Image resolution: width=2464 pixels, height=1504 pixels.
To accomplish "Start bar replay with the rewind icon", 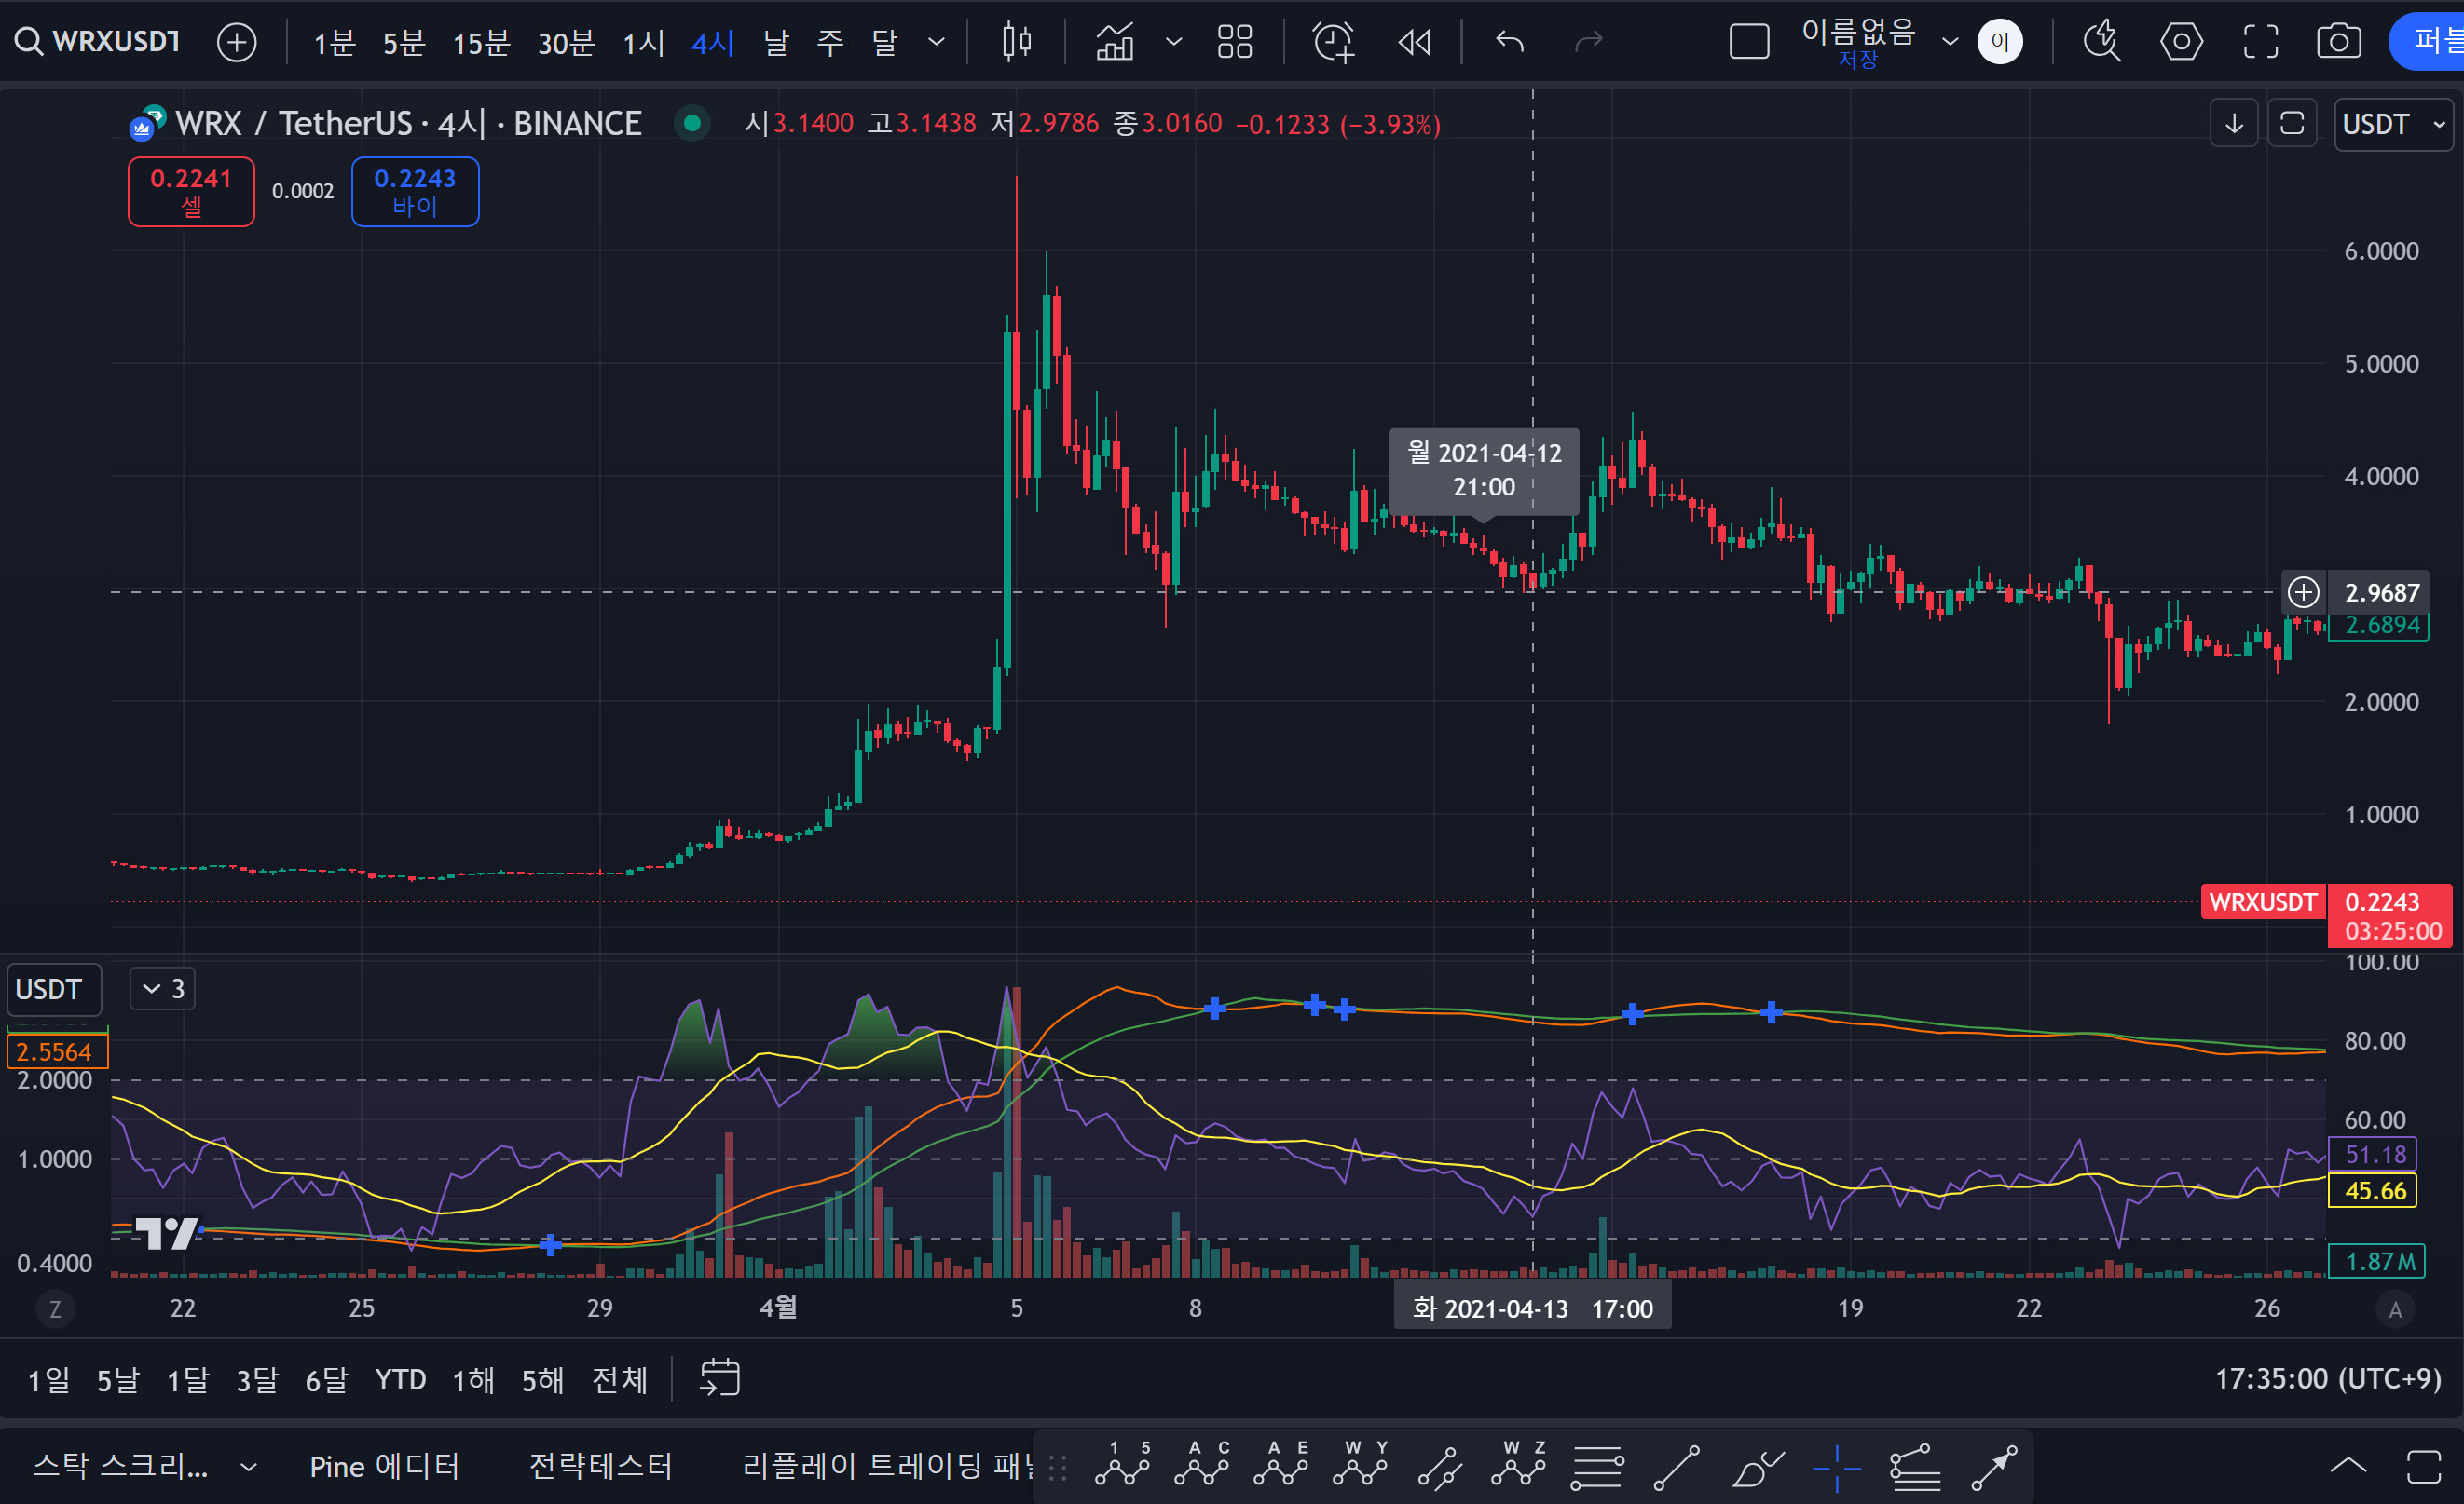I will (1414, 42).
